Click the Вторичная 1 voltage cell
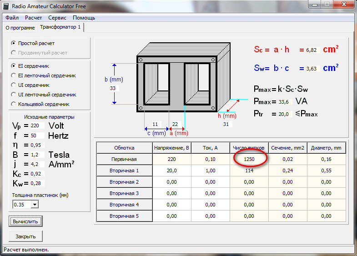The width and height of the screenshot is (357, 256). click(x=171, y=171)
